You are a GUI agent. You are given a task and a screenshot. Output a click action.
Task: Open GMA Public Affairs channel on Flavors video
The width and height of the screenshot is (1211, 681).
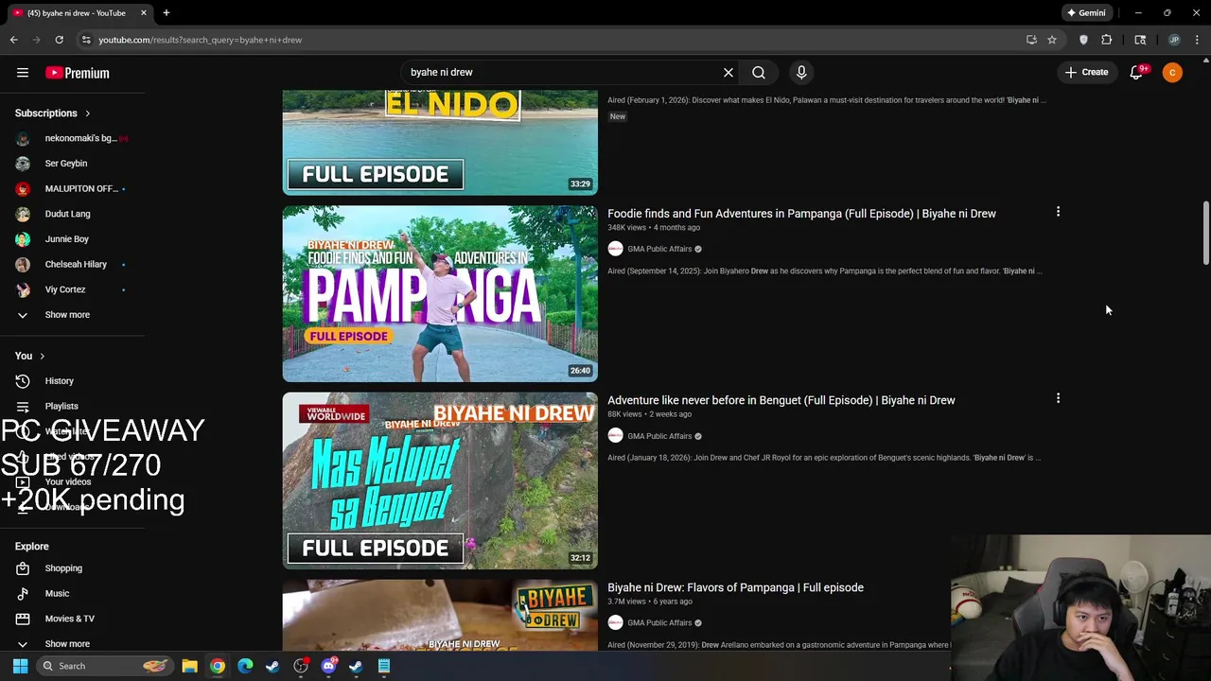pyautogui.click(x=659, y=623)
